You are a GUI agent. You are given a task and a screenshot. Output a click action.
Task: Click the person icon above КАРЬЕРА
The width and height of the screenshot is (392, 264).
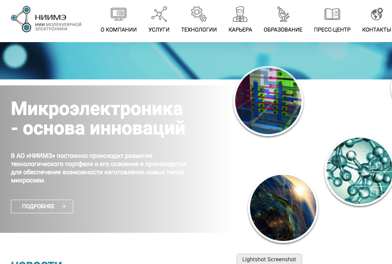pyautogui.click(x=240, y=14)
